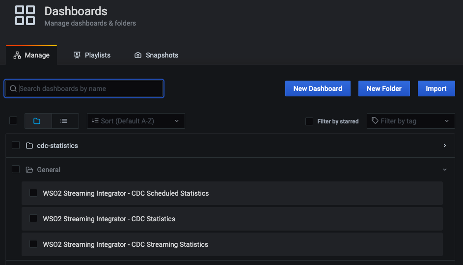Switch to list view icon
This screenshot has height=265, width=463.
pyautogui.click(x=64, y=121)
